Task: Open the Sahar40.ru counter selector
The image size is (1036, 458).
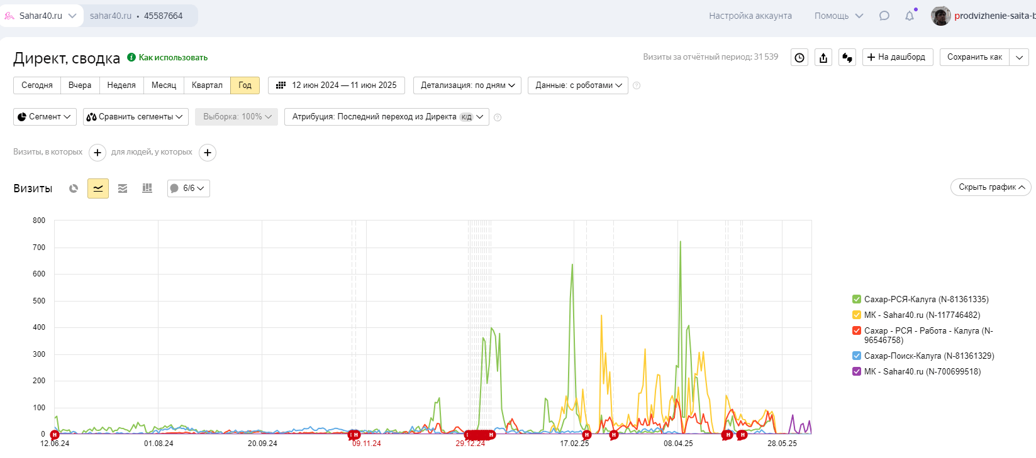Action: [42, 16]
